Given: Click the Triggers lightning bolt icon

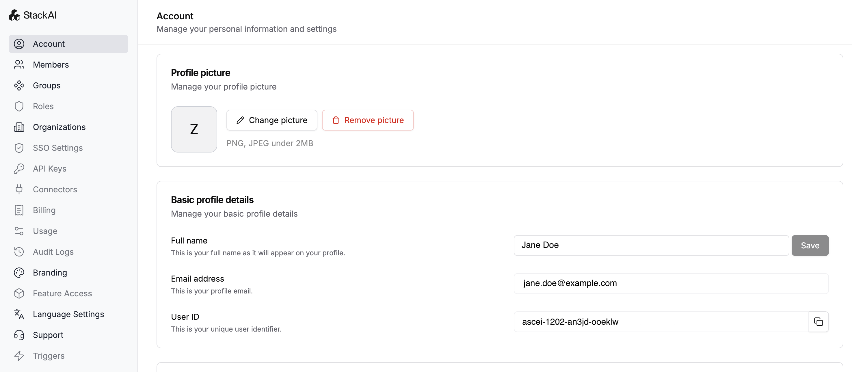Looking at the screenshot, I should (19, 356).
